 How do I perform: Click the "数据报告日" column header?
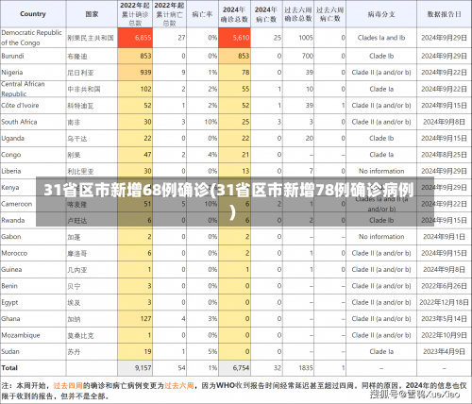(444, 14)
